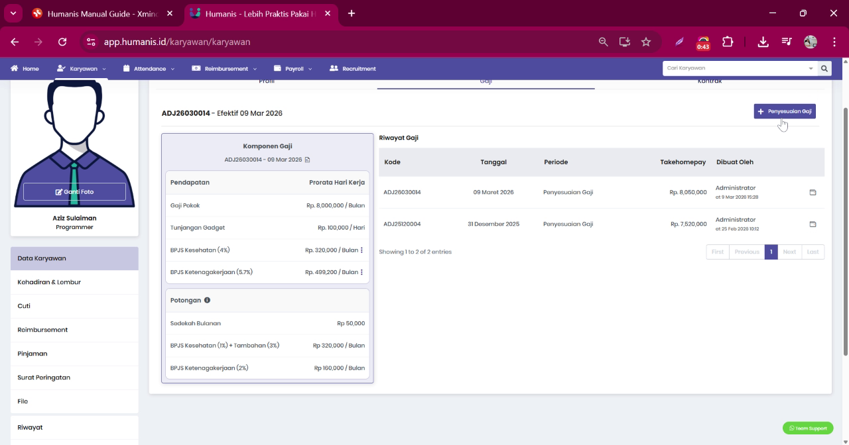This screenshot has width=849, height=445.
Task: Click the Aziz Sulaiman profile avatar image
Action: click(x=74, y=143)
